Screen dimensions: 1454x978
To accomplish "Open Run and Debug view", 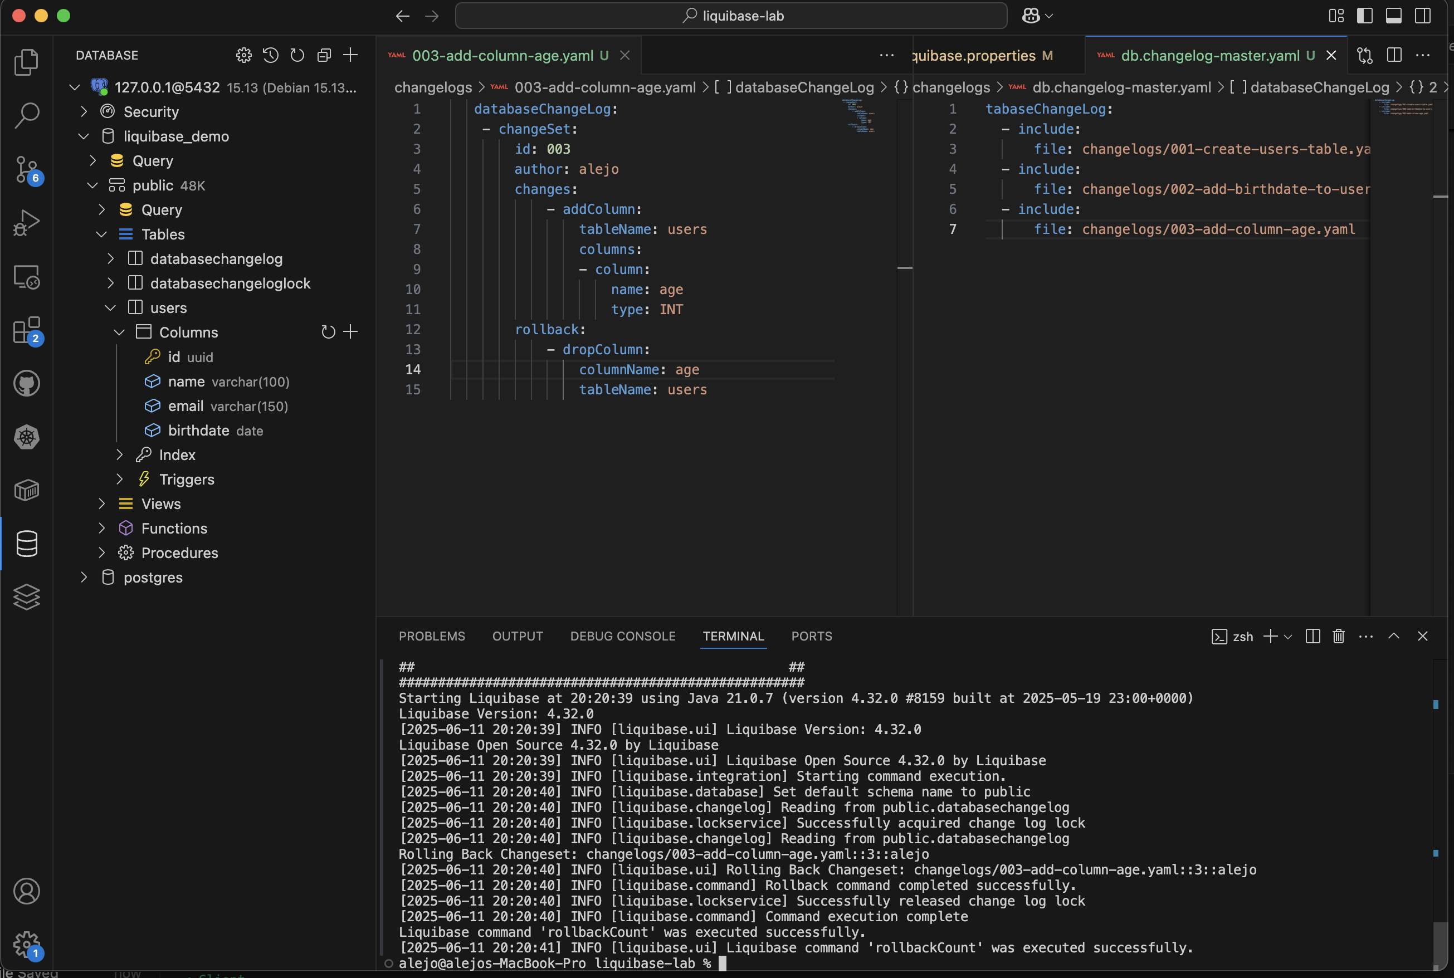I will (x=26, y=223).
